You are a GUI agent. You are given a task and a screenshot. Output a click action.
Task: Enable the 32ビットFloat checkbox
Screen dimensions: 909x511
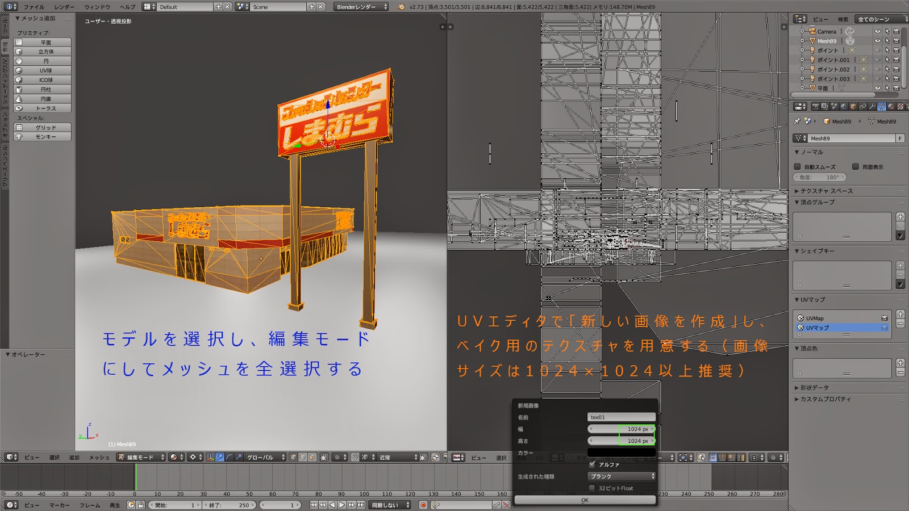click(x=592, y=488)
